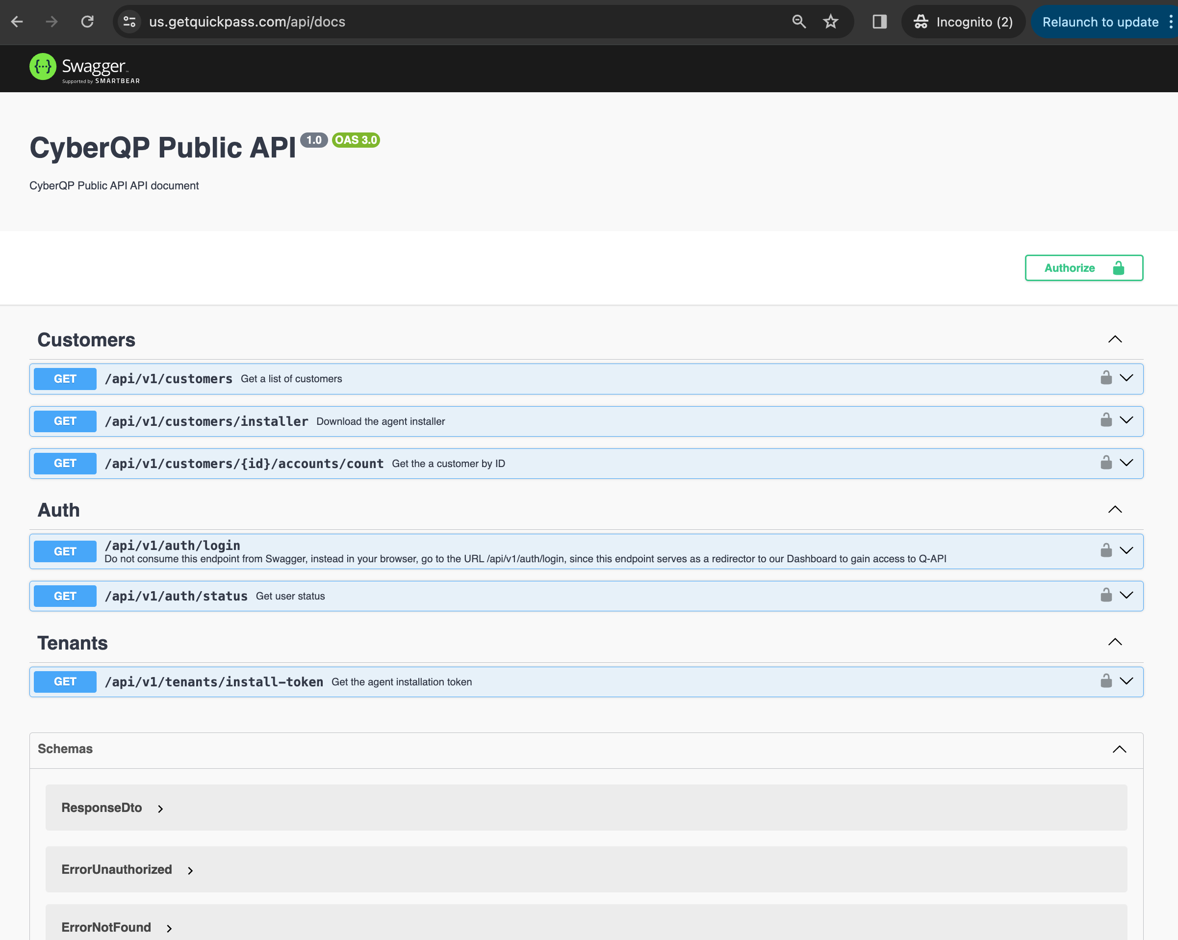Collapse the Schemas panel
The image size is (1178, 940).
tap(1120, 749)
